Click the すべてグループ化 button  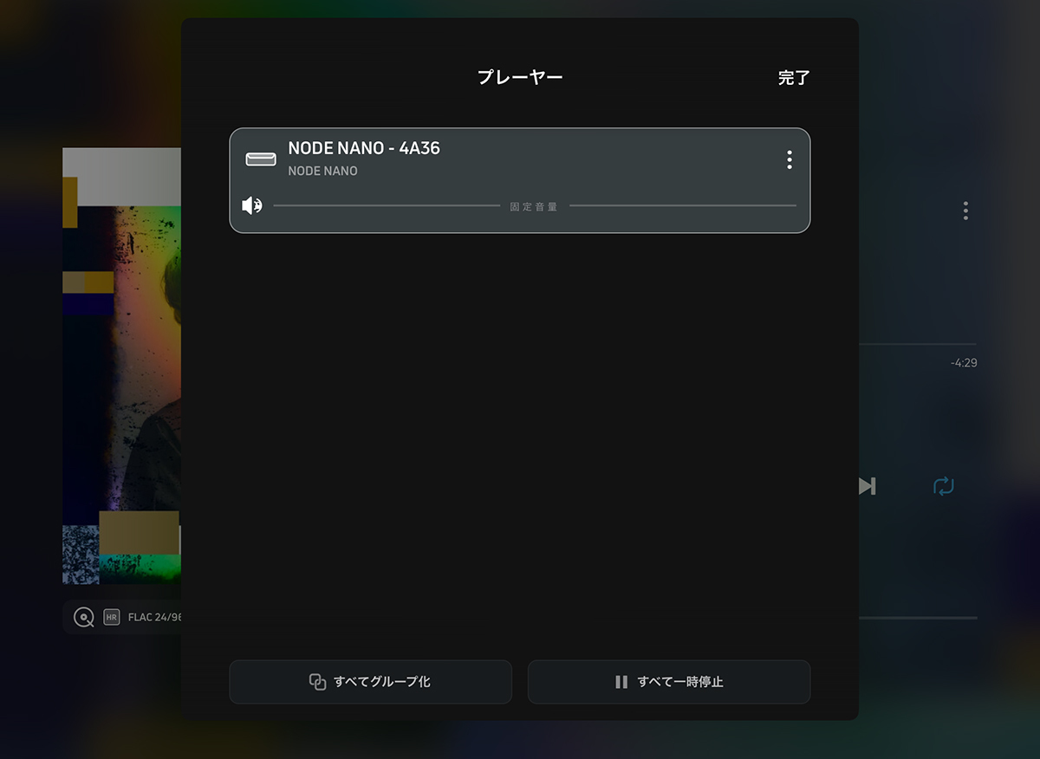tap(370, 682)
